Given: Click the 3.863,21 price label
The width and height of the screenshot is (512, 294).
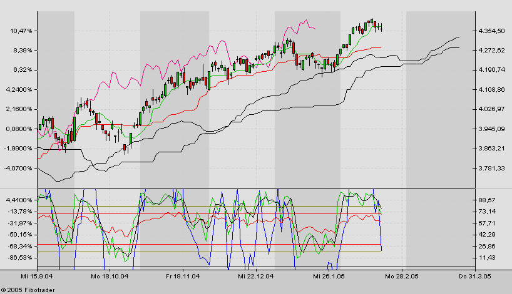Looking at the screenshot, I should tap(491, 149).
